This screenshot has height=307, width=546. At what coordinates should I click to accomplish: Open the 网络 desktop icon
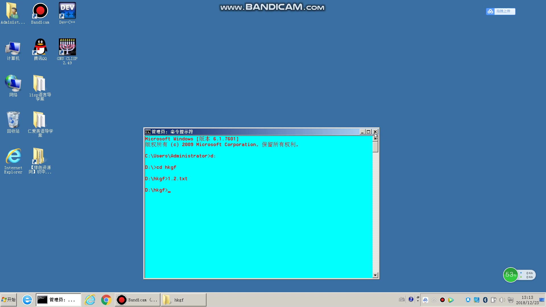pos(13,86)
